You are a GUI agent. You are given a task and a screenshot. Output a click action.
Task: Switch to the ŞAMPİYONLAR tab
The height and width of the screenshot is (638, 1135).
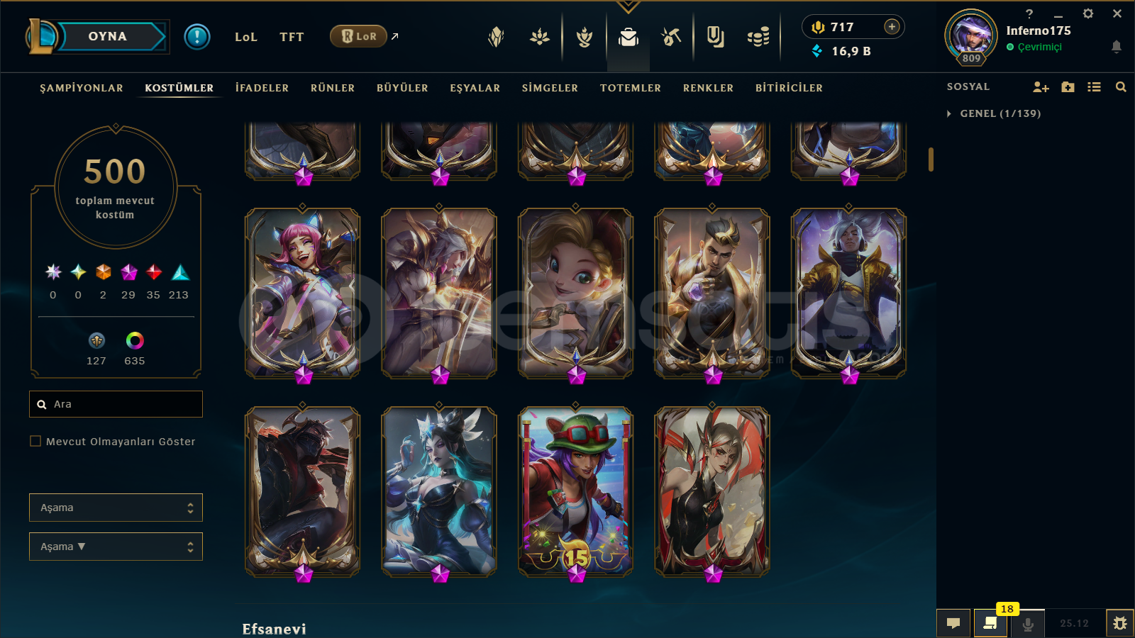(82, 88)
